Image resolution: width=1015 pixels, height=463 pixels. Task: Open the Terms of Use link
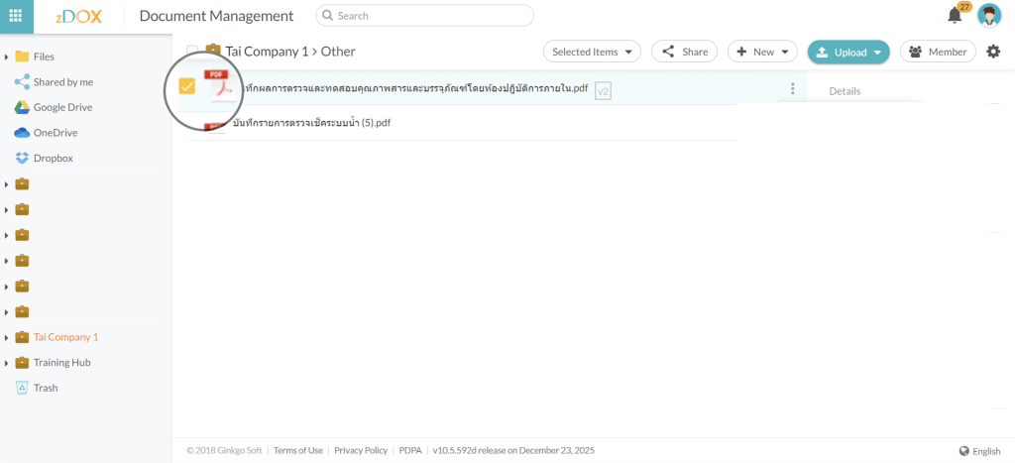297,451
